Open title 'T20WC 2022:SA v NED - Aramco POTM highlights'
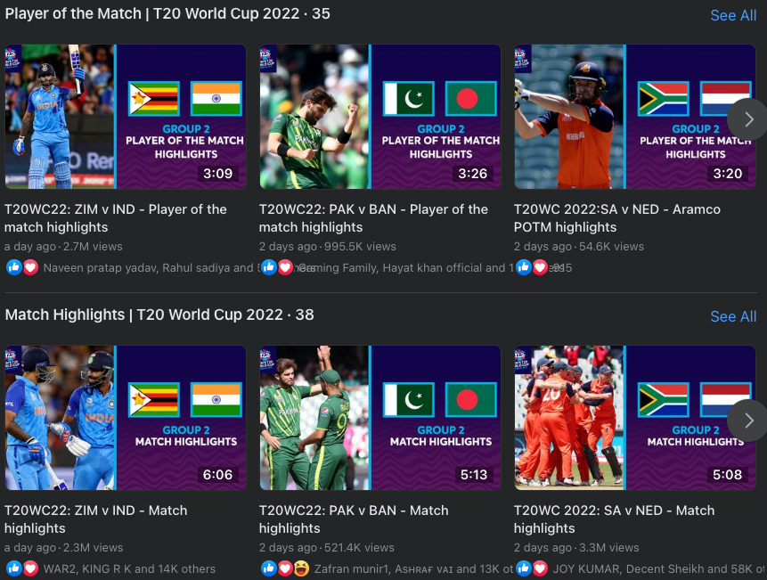The image size is (767, 580). pyautogui.click(x=616, y=218)
